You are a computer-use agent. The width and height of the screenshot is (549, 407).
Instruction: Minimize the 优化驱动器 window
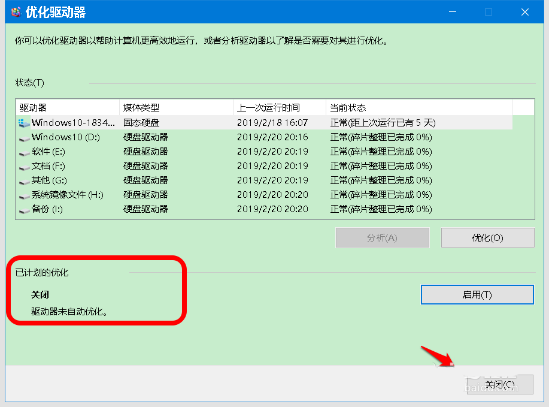(x=453, y=12)
